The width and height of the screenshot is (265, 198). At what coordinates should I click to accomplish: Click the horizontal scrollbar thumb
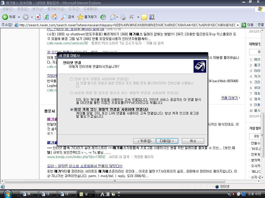click(x=115, y=181)
